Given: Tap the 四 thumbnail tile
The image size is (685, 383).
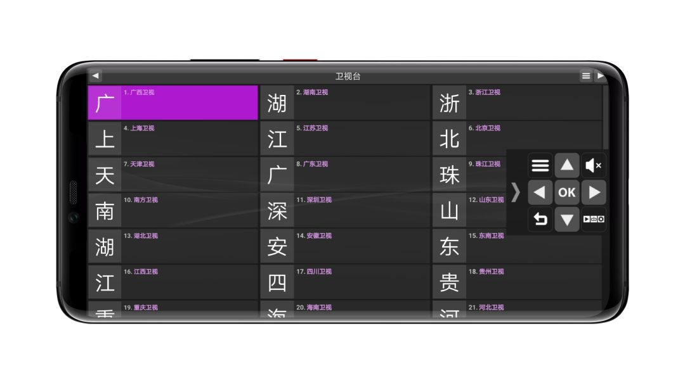Looking at the screenshot, I should [x=277, y=282].
